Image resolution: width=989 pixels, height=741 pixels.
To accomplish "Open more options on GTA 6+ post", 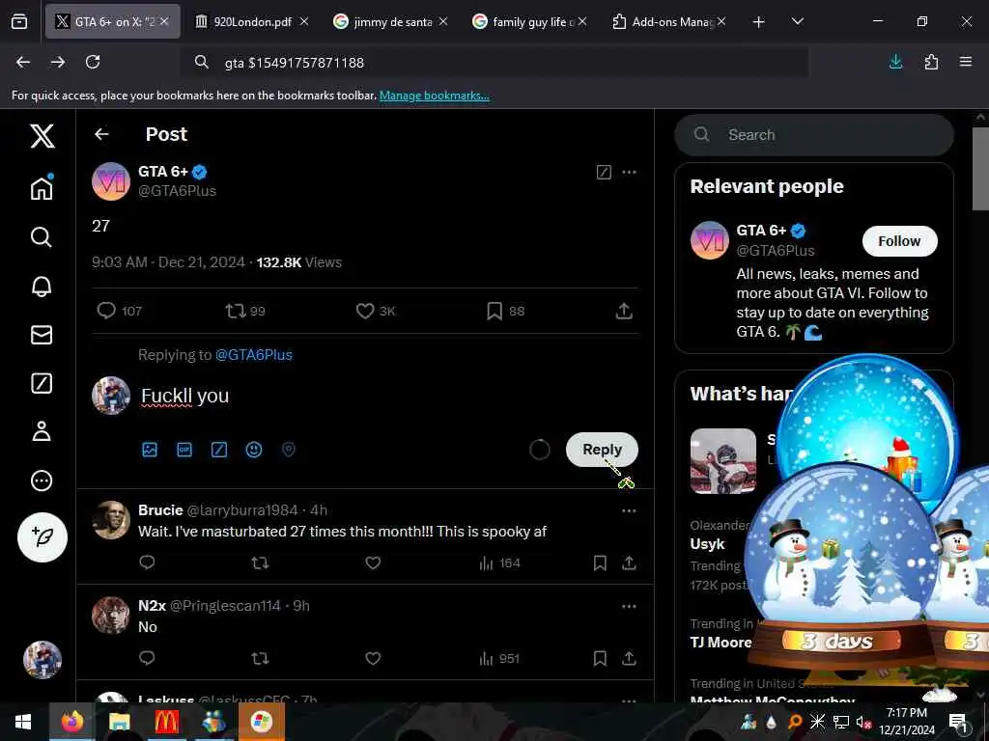I will pos(629,172).
